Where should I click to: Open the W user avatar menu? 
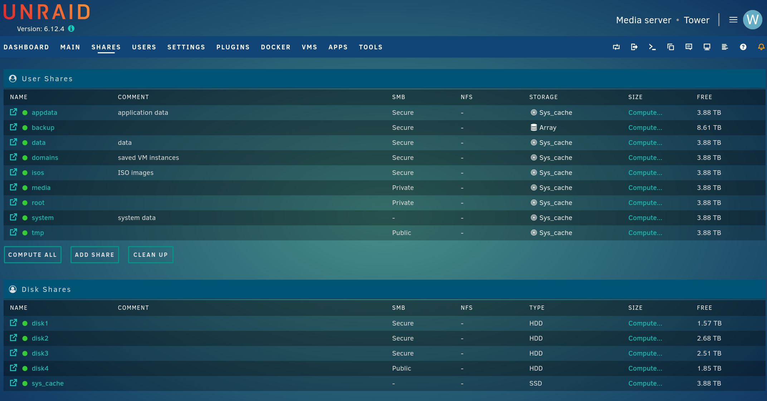tap(752, 20)
